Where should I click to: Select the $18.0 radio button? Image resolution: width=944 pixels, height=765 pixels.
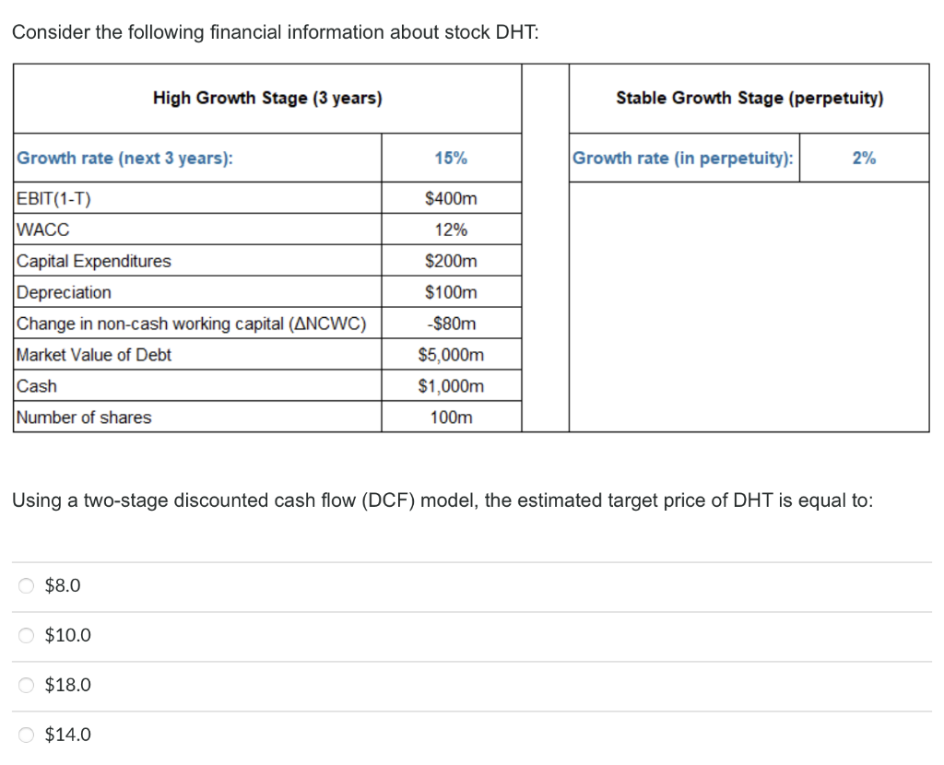(26, 684)
